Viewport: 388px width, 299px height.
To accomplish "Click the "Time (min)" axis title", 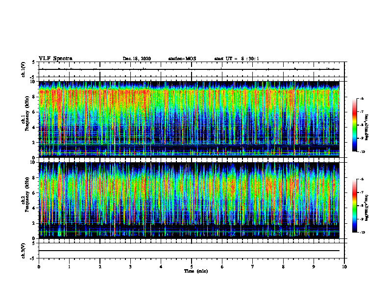I will click(x=196, y=271).
